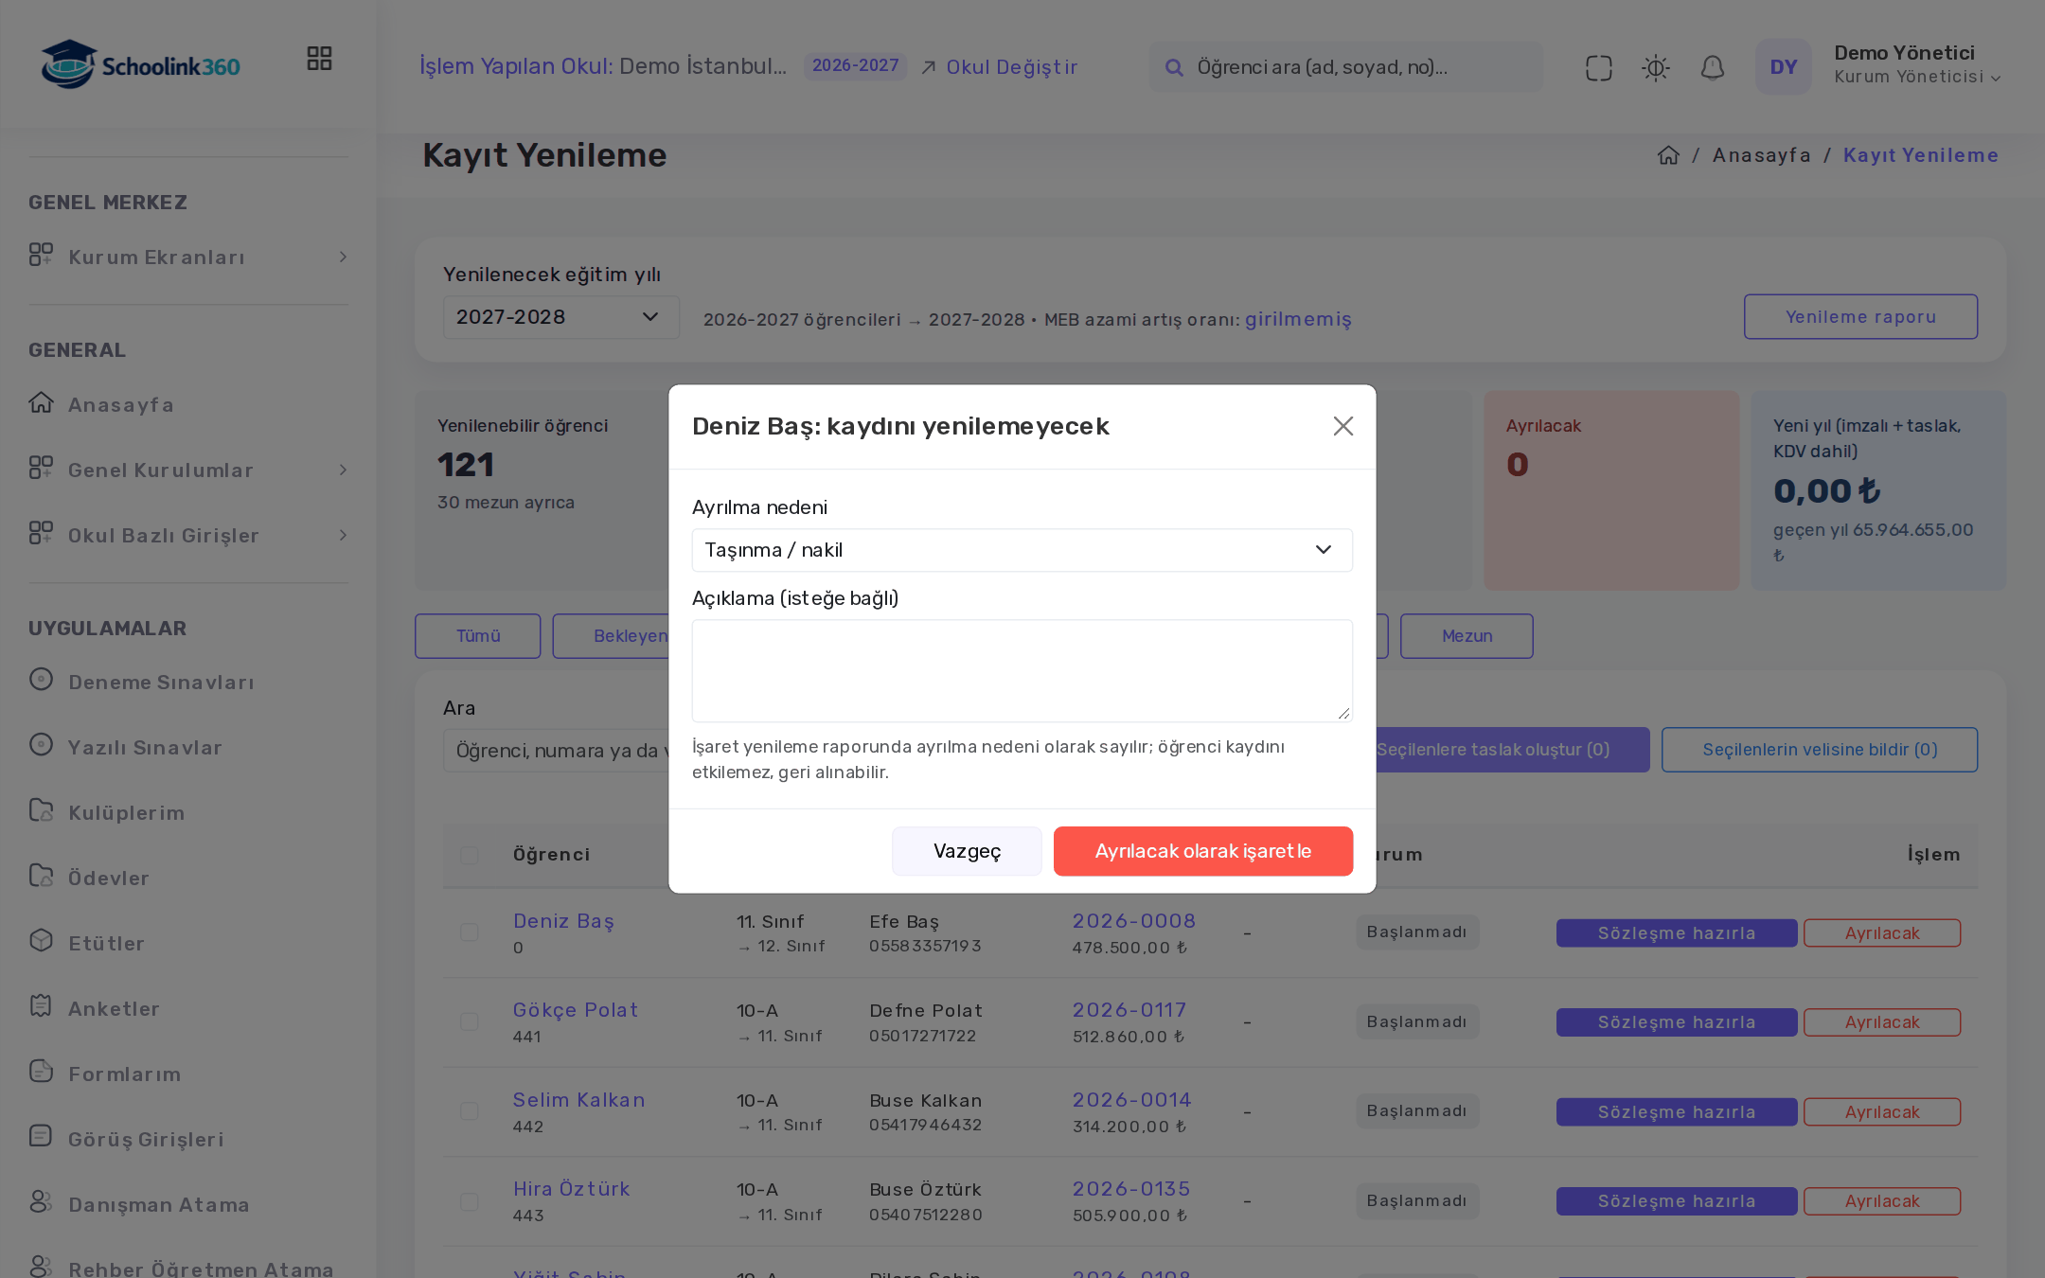The width and height of the screenshot is (2045, 1278).
Task: Switch theme with the sun icon
Action: pos(1655,67)
